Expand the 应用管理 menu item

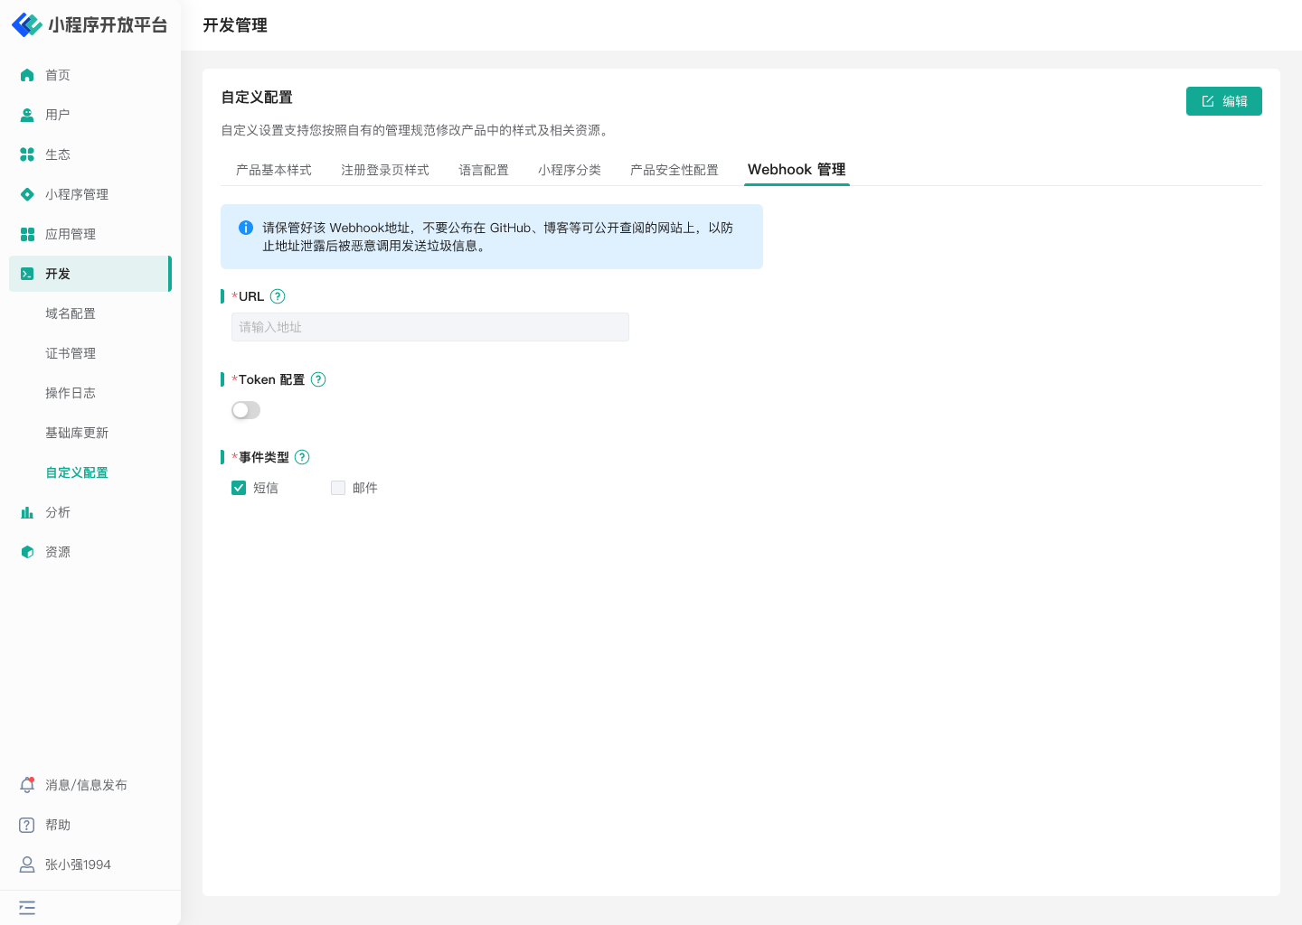pyautogui.click(x=71, y=234)
